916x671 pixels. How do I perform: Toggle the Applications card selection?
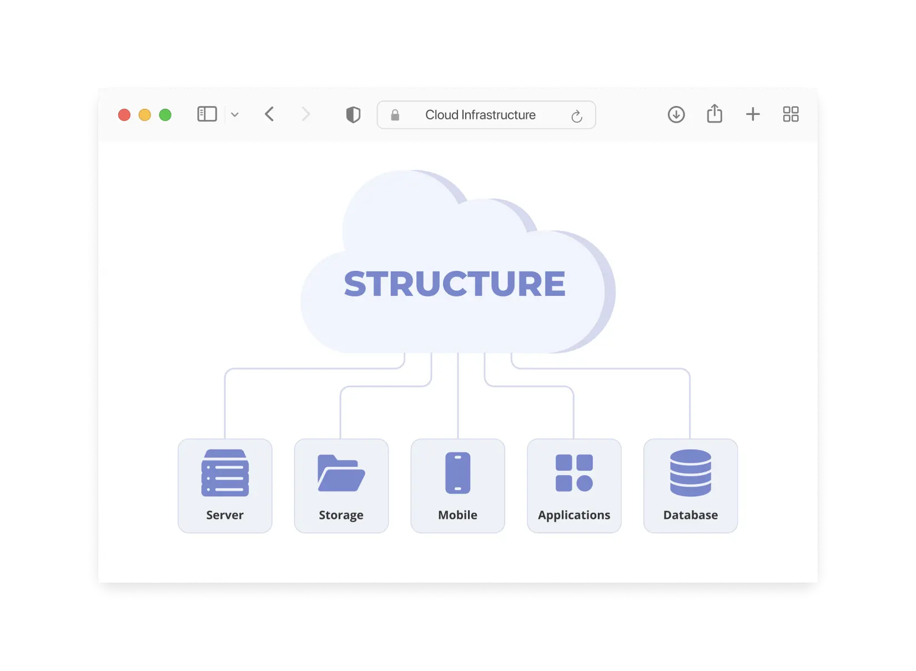[x=573, y=486]
